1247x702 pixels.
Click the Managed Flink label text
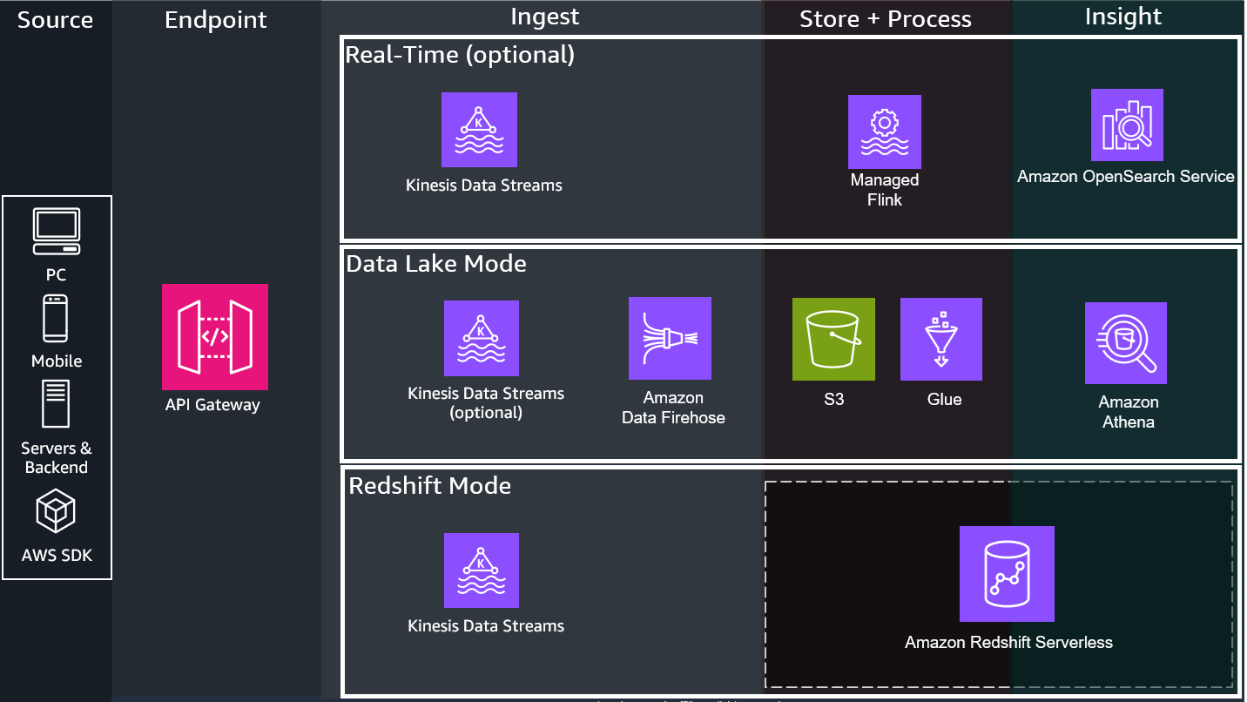point(885,190)
